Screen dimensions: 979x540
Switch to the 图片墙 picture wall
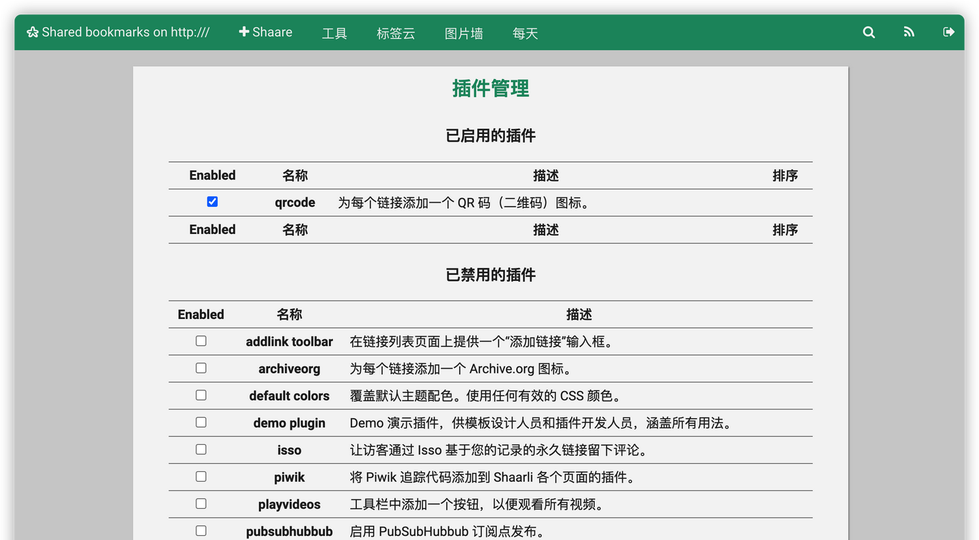tap(464, 33)
